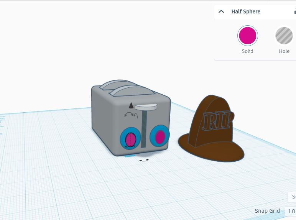Click the curved rotation arrows on toaster face
The width and height of the screenshot is (296, 220).
(x=128, y=115)
